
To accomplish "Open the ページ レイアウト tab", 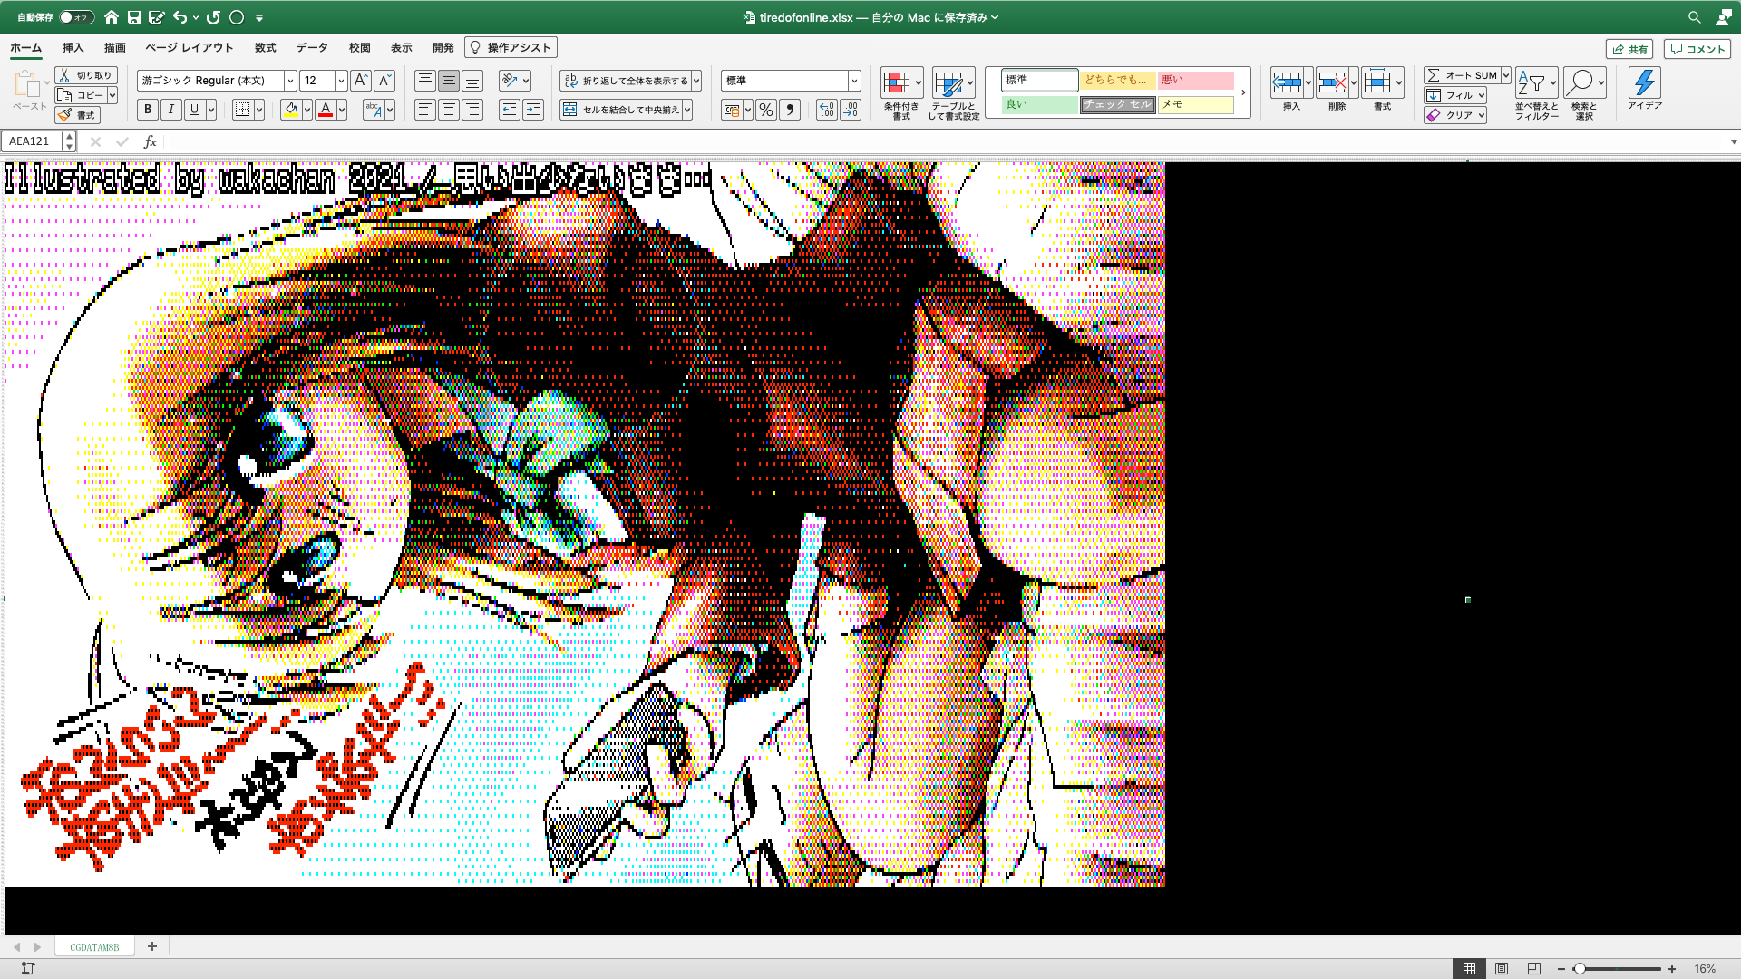I will pyautogui.click(x=190, y=48).
